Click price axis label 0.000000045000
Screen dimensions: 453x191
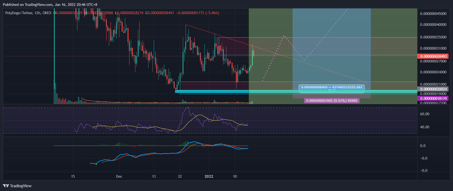click(433, 14)
